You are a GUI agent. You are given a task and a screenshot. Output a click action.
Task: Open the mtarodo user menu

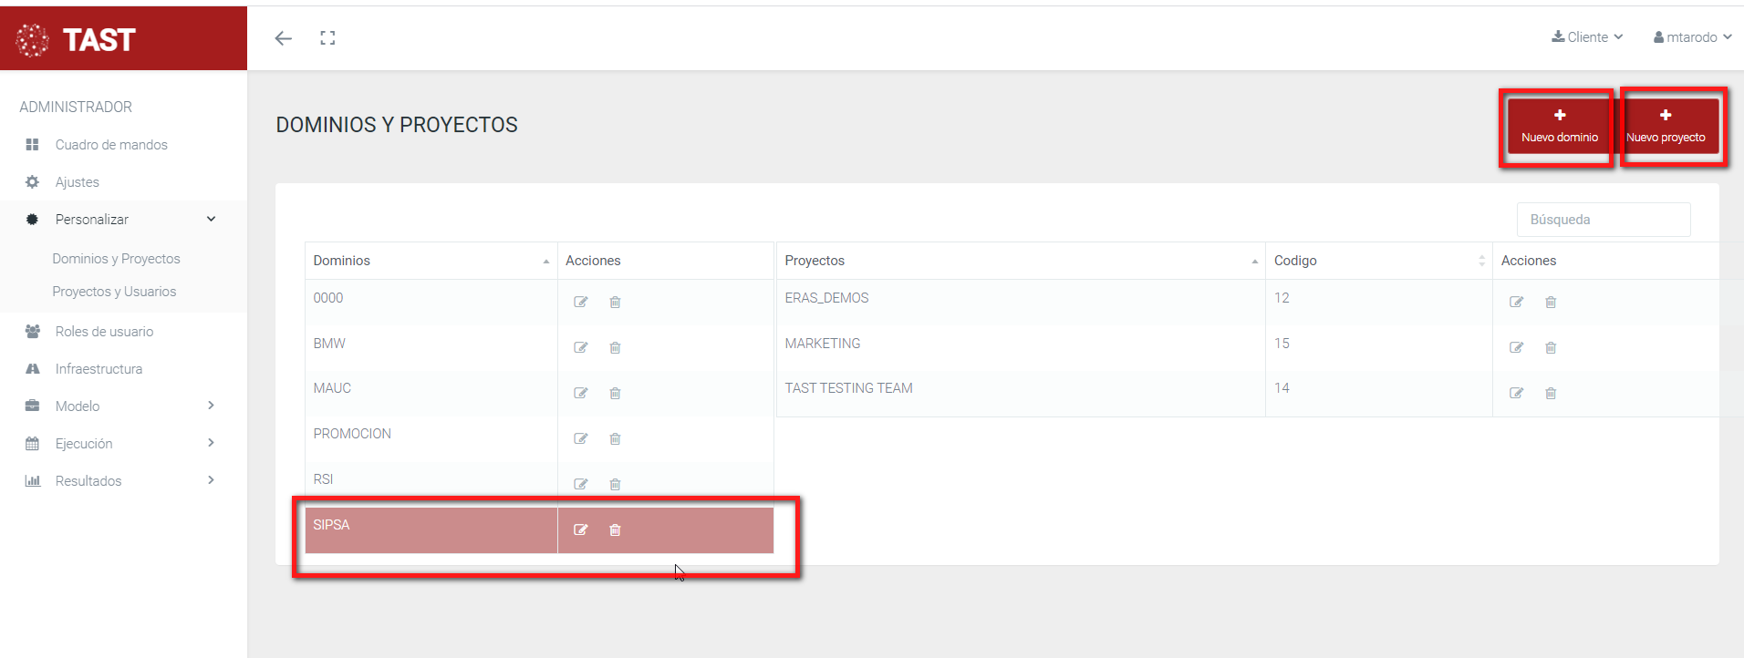click(1692, 37)
